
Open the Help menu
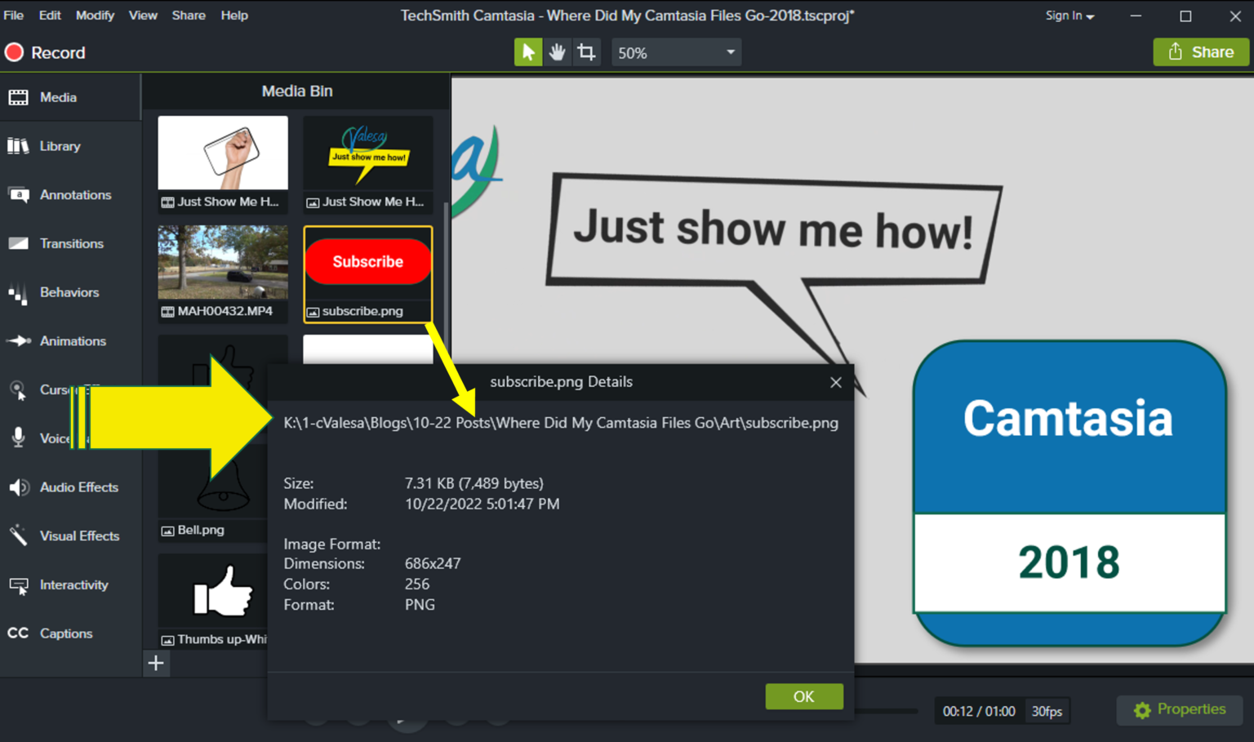click(234, 15)
